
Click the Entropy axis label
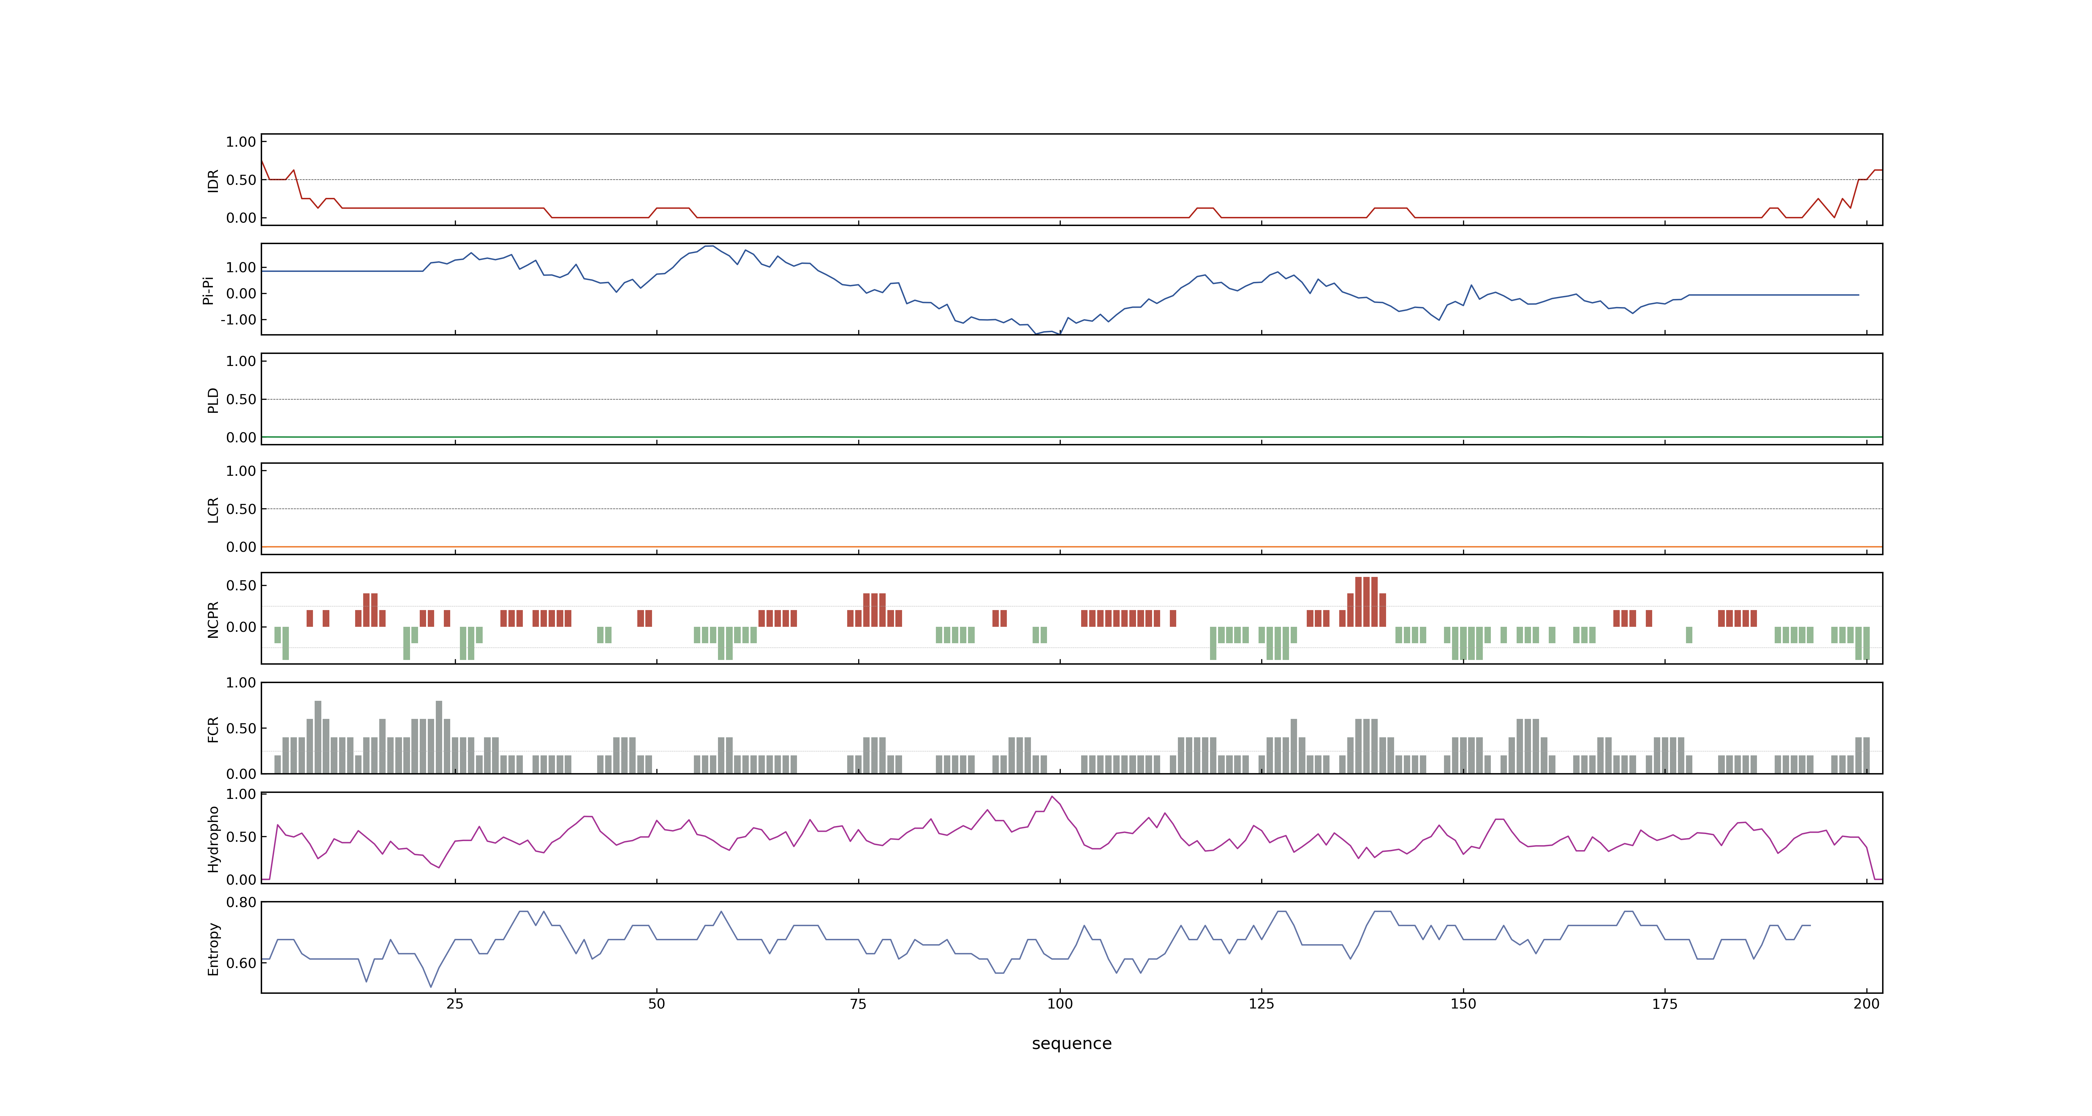click(213, 949)
